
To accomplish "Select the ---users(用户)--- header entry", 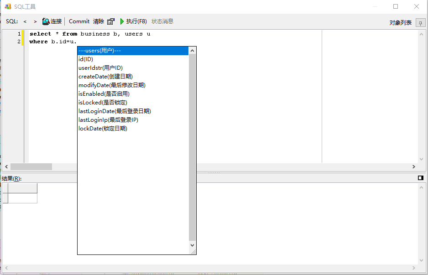I will (x=133, y=51).
